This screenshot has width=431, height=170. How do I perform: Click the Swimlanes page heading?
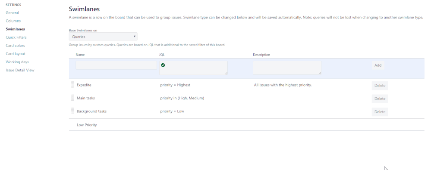(84, 9)
